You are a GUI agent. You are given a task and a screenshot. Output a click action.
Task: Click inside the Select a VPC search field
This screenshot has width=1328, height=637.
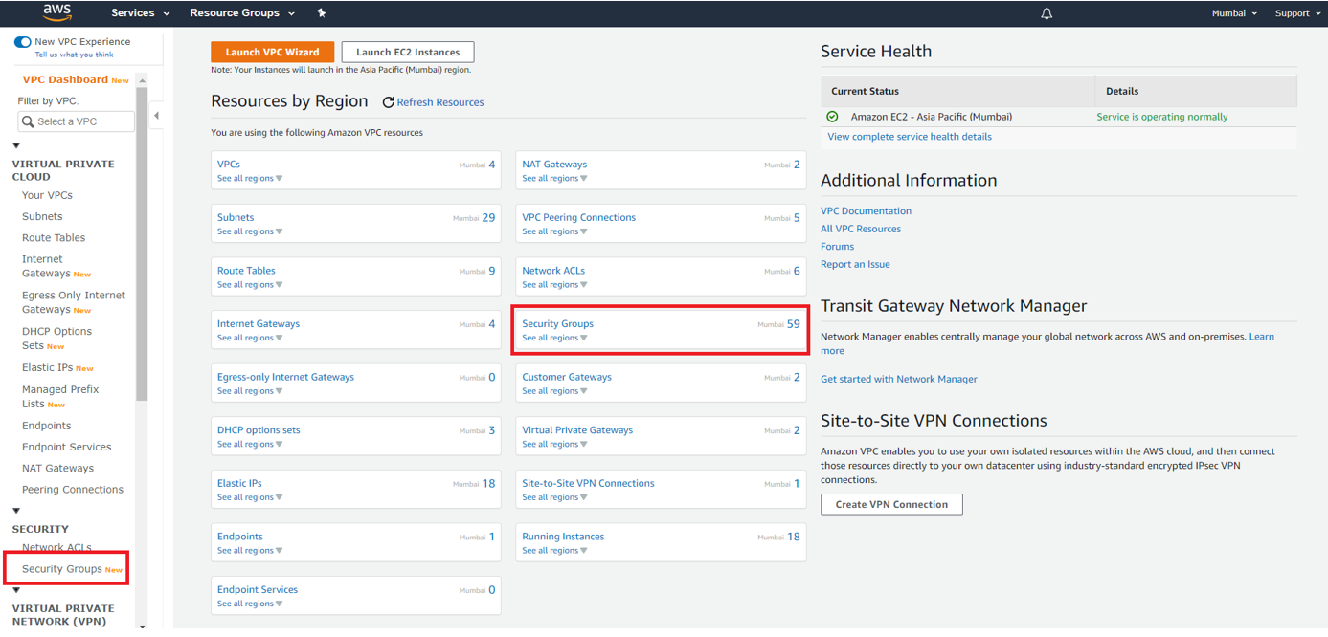coord(81,121)
